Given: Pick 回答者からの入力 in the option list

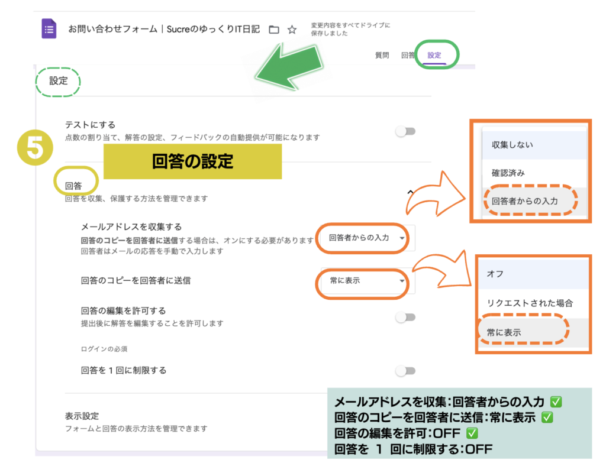Looking at the screenshot, I should point(524,201).
